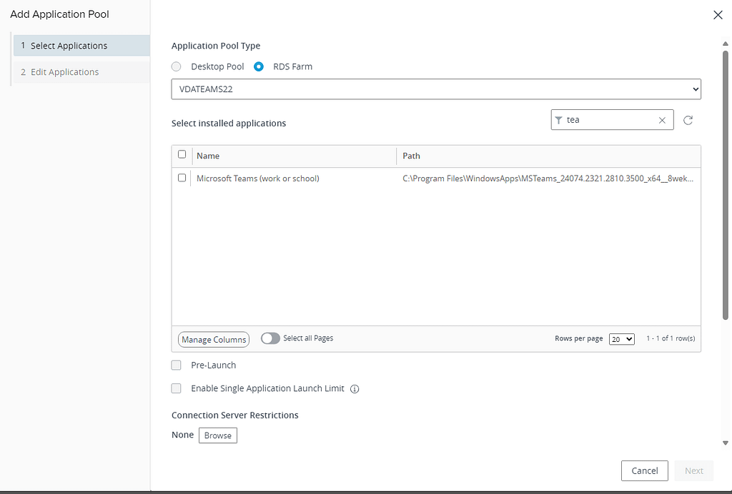Toggle the Select all Pages switch
The image size is (732, 494).
[270, 338]
